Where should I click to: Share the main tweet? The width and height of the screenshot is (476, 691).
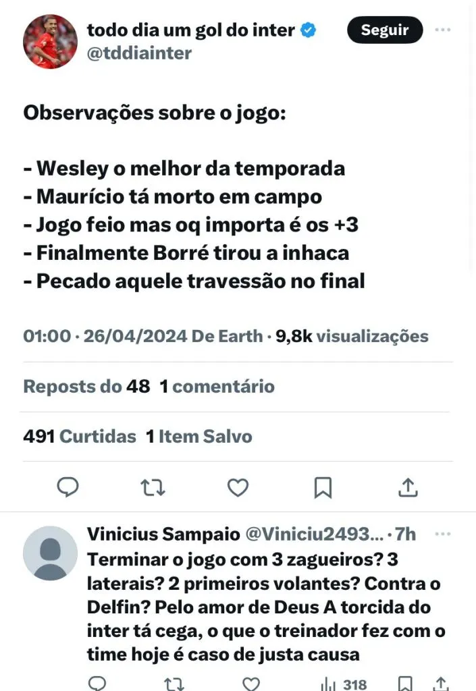[x=408, y=486]
